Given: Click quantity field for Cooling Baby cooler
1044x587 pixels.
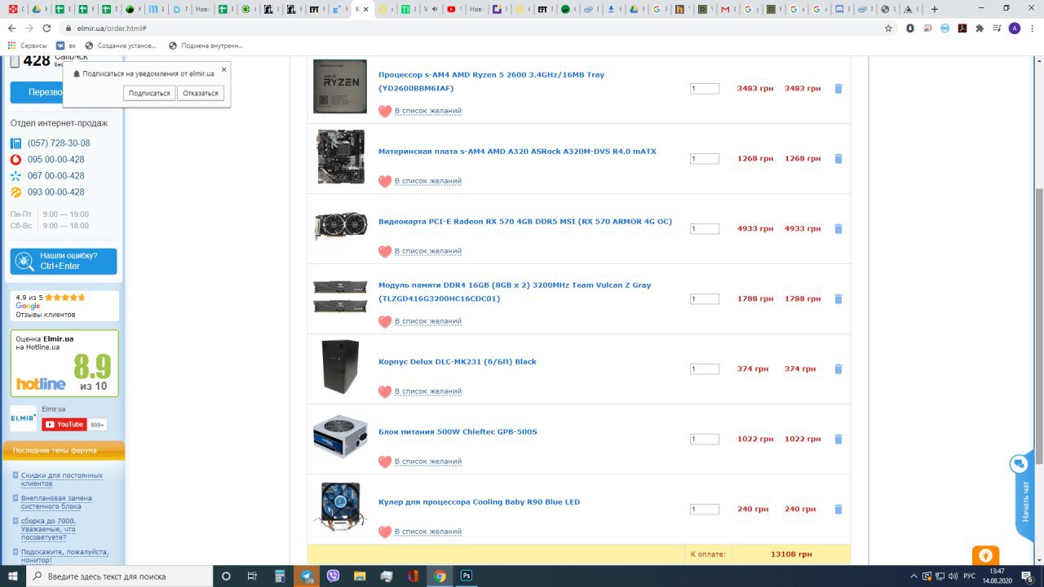Looking at the screenshot, I should [x=705, y=510].
